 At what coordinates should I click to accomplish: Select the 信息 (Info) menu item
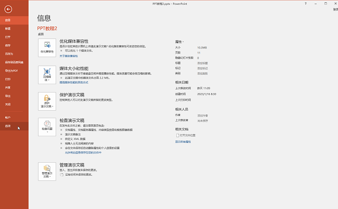pos(14,20)
